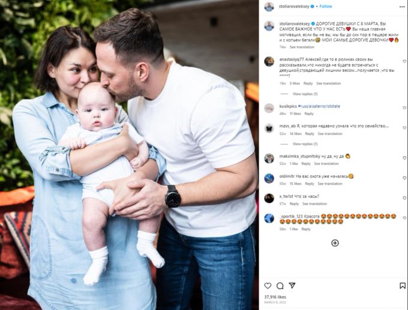
Task: Show translation of the post caption
Action: pyautogui.click(x=302, y=47)
